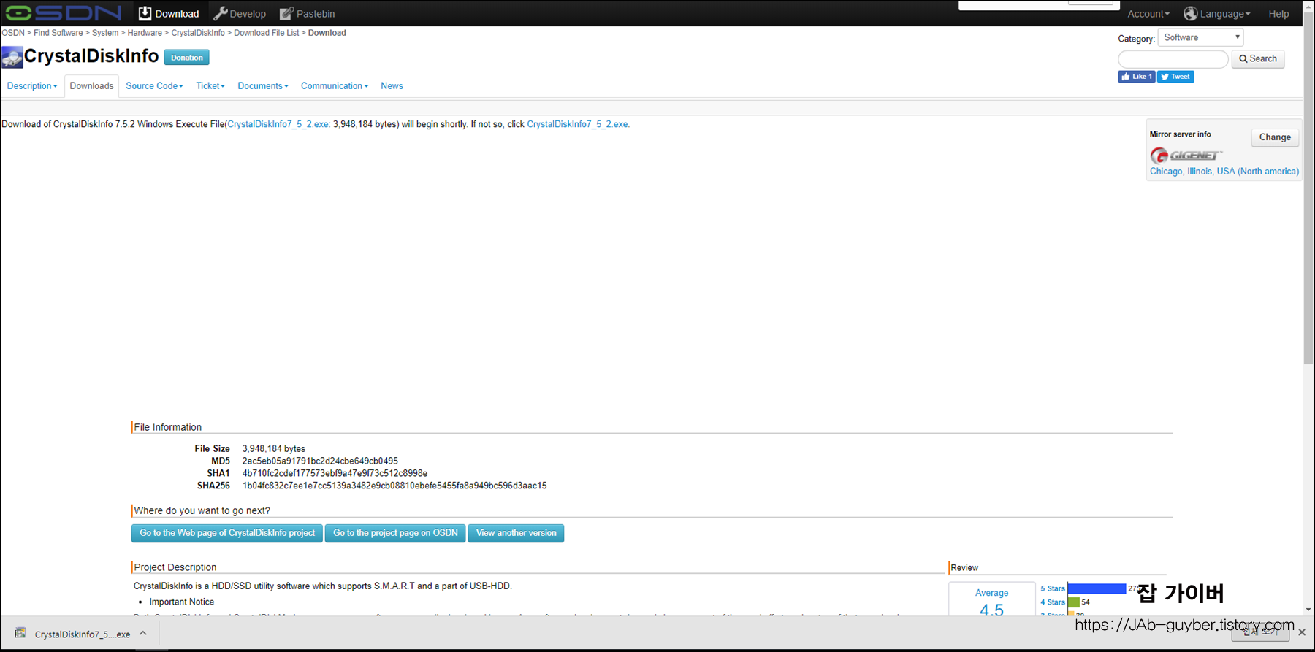The width and height of the screenshot is (1315, 652).
Task: Click the GigeNET mirror logo
Action: (x=1186, y=156)
